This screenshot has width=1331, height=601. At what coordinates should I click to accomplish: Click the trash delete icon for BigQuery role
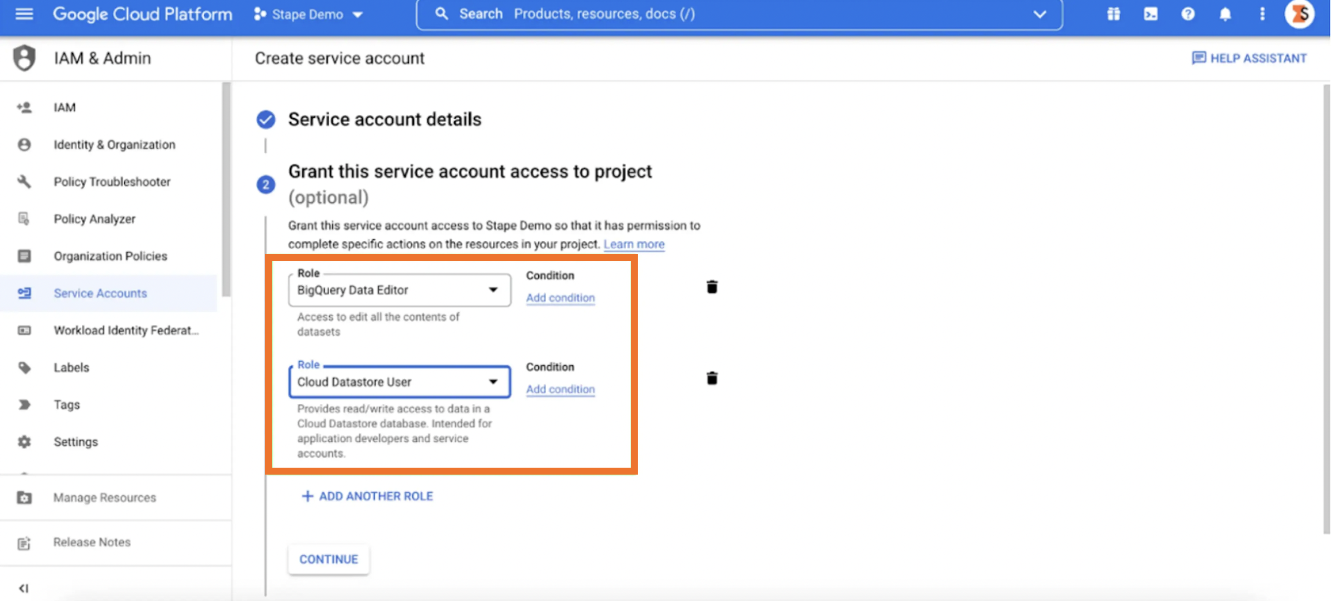pyautogui.click(x=711, y=287)
